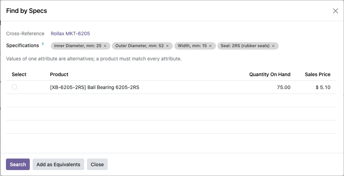The width and height of the screenshot is (344, 176).
Task: Show the Specifications help tooltip icon
Action: pos(42,44)
